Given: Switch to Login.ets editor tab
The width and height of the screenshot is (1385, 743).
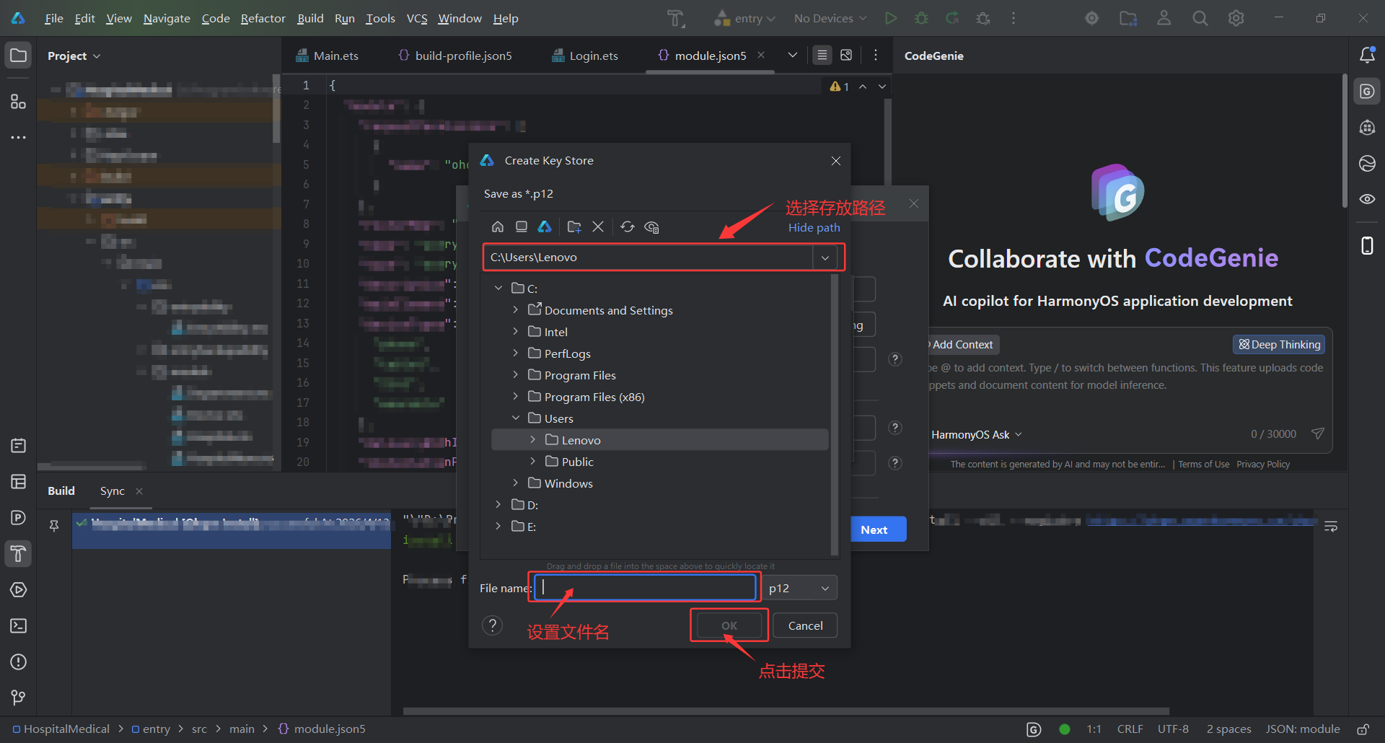Looking at the screenshot, I should click(586, 56).
